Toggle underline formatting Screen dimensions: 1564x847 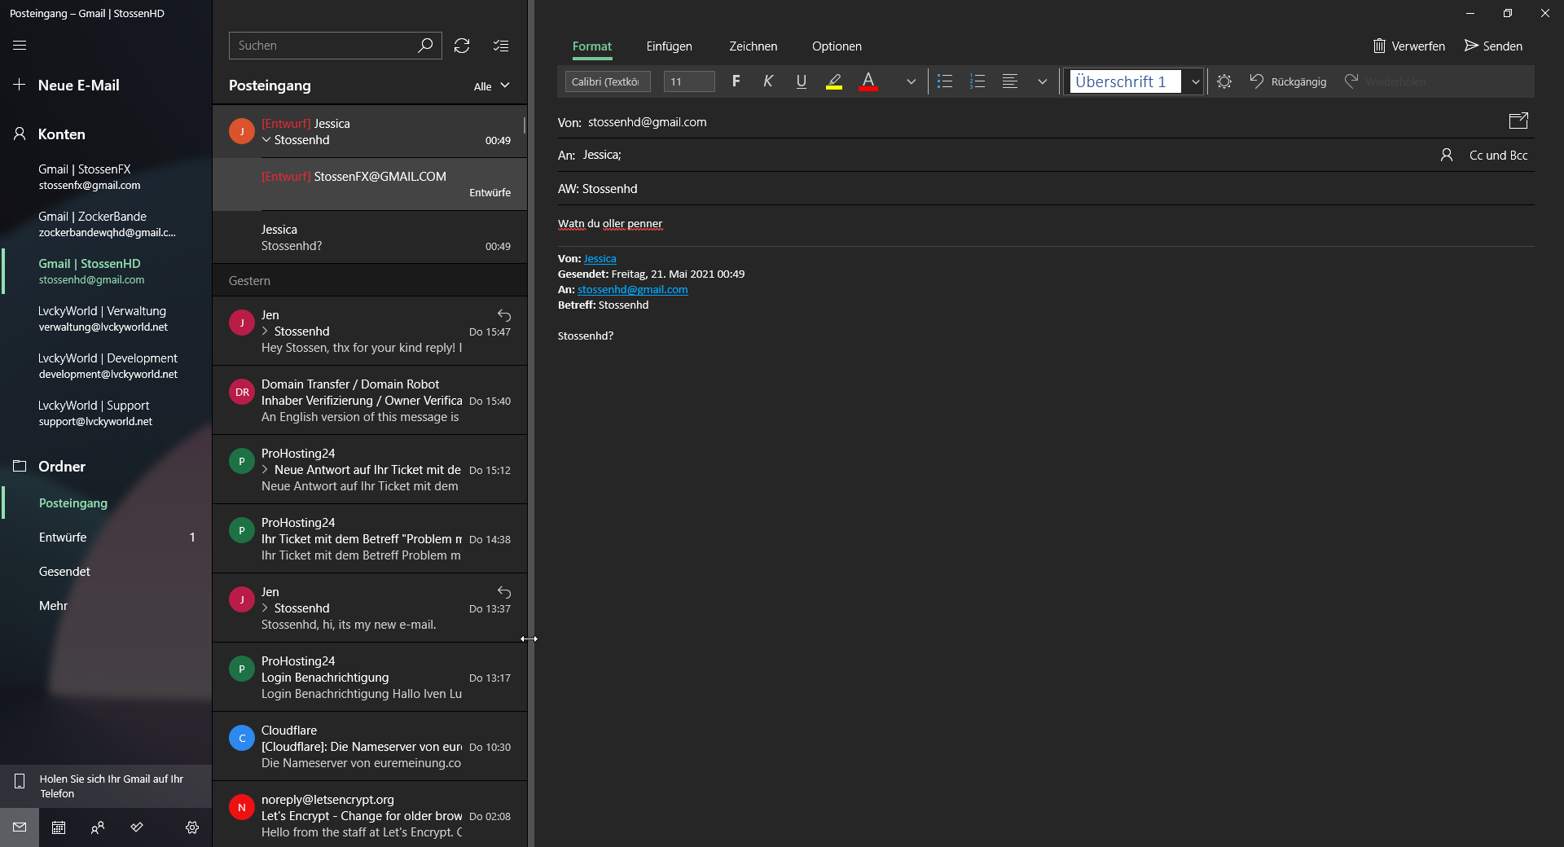(802, 81)
